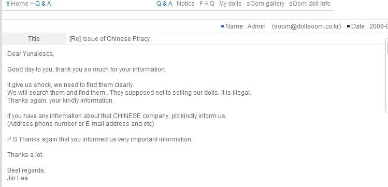
Task: Click the soom@dollsoom.co.kr email address
Action: [306, 26]
